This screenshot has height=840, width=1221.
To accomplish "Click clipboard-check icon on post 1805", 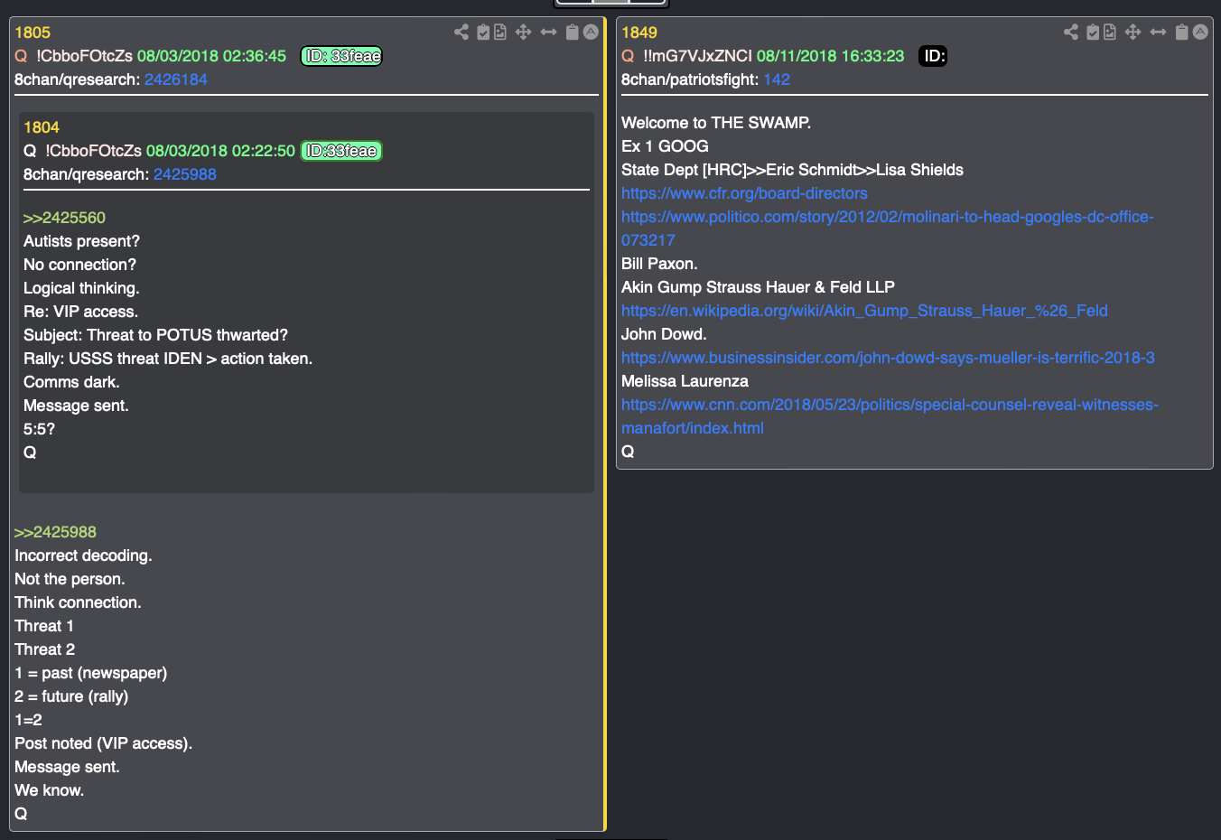I will [x=483, y=33].
